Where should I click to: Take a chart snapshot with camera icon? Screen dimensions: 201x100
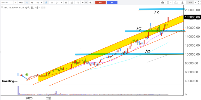163,2
